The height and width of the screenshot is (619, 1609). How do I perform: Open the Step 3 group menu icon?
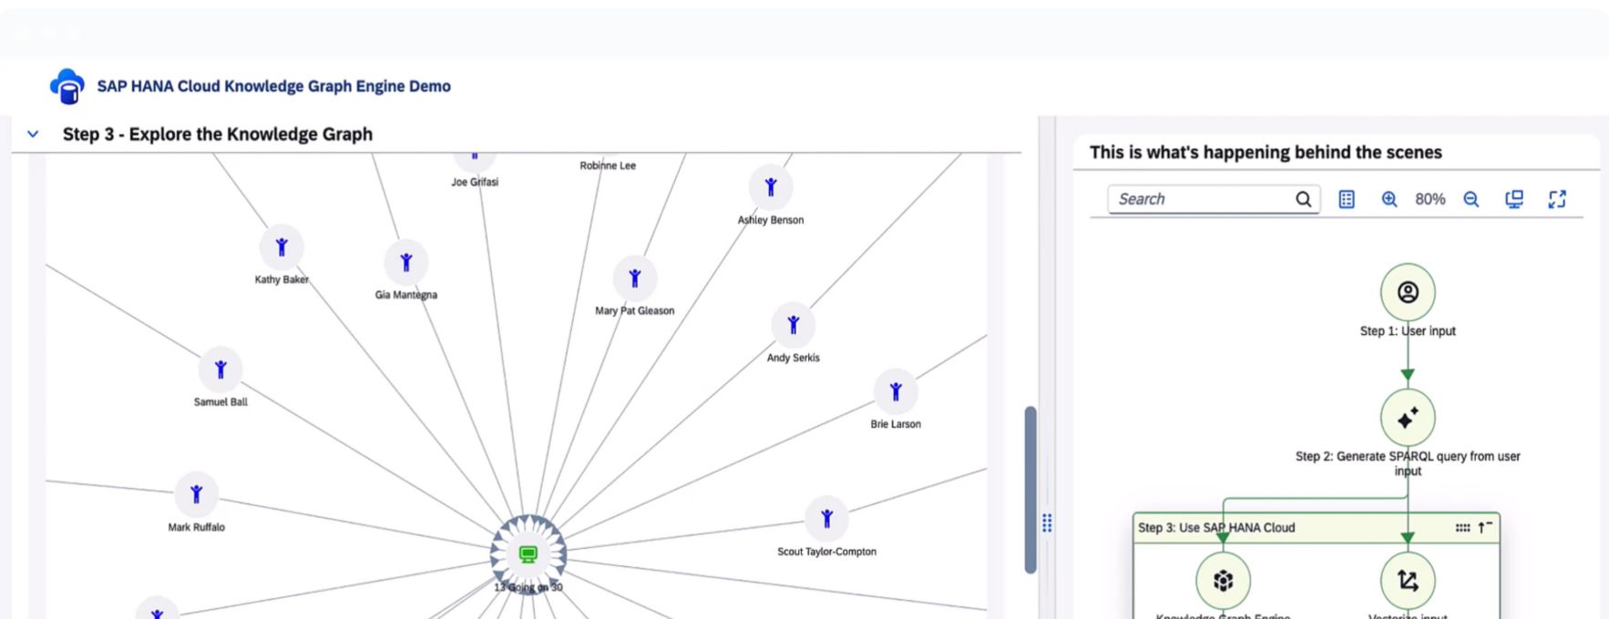click(1462, 528)
